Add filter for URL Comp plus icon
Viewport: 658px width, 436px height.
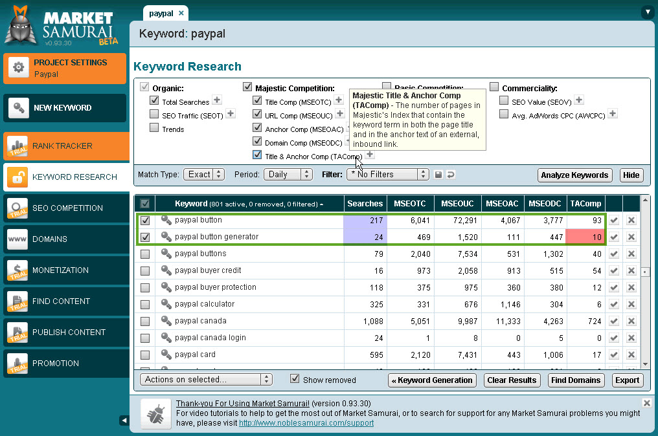340,113
